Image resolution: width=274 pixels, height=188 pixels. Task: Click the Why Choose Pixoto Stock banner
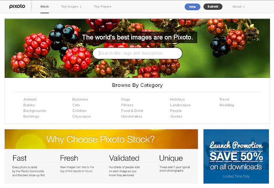[101, 139]
